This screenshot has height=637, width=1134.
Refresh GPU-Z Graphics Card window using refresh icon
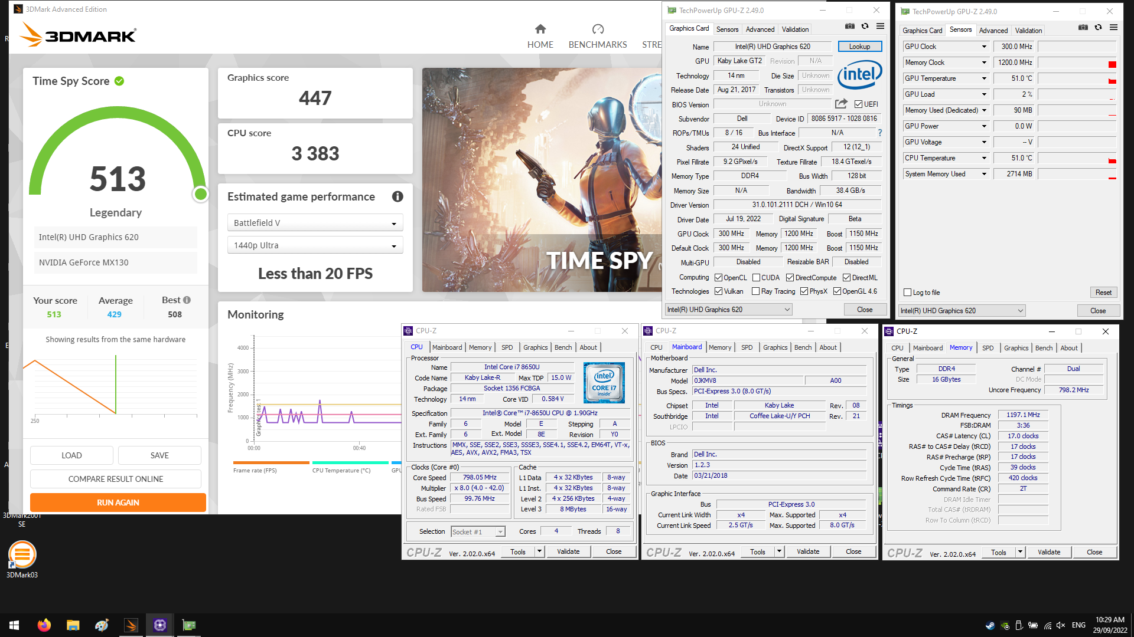click(x=865, y=26)
